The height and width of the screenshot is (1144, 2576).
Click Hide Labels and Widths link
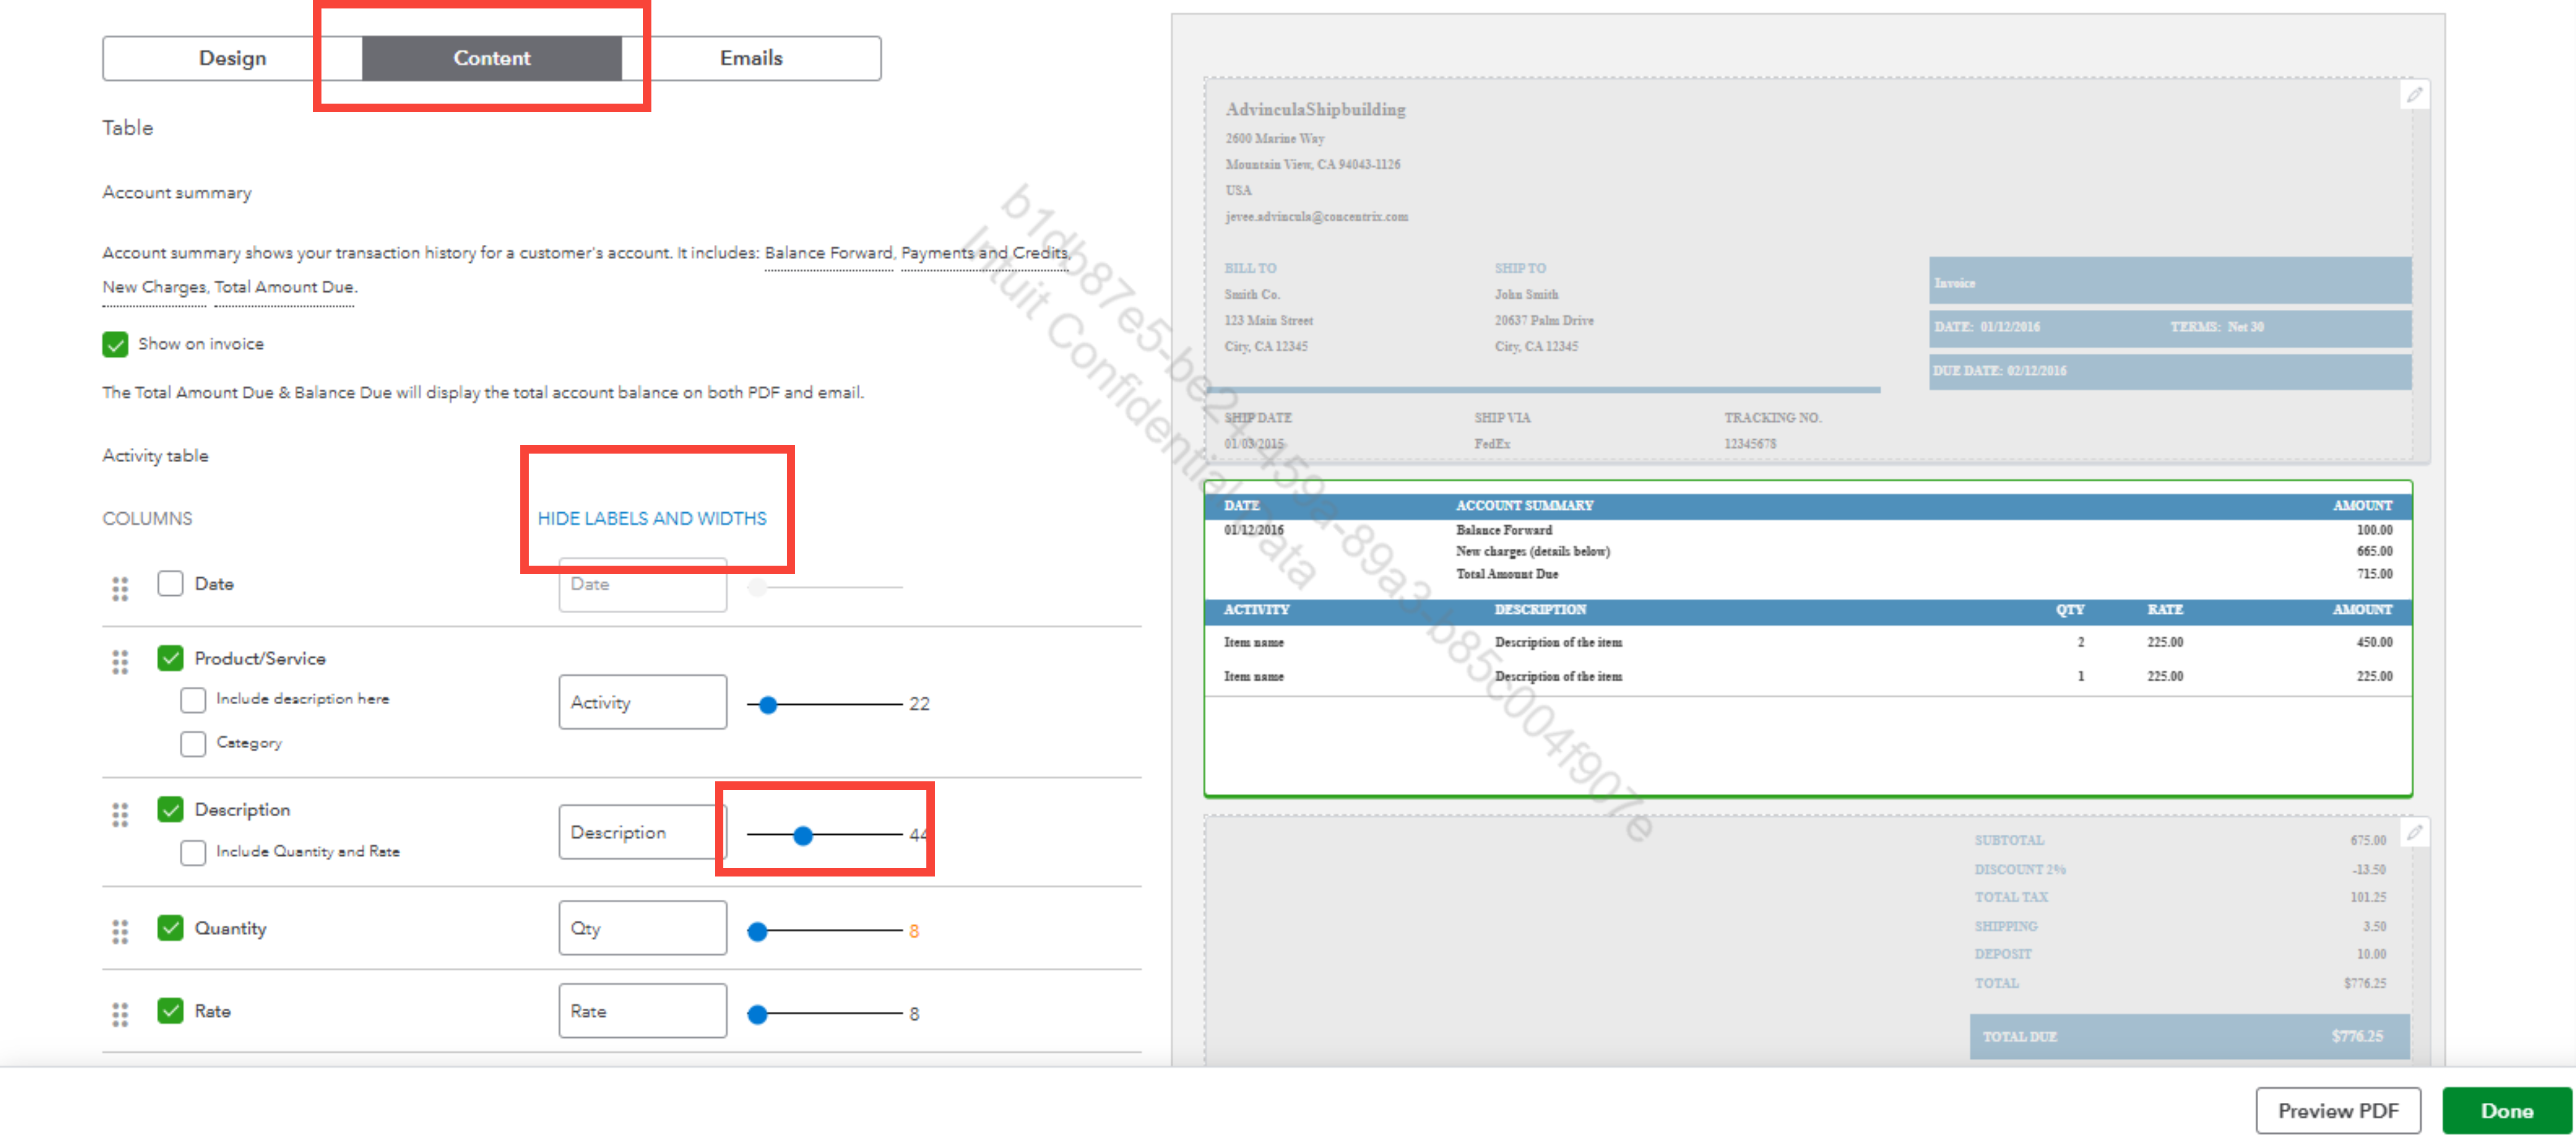[652, 518]
